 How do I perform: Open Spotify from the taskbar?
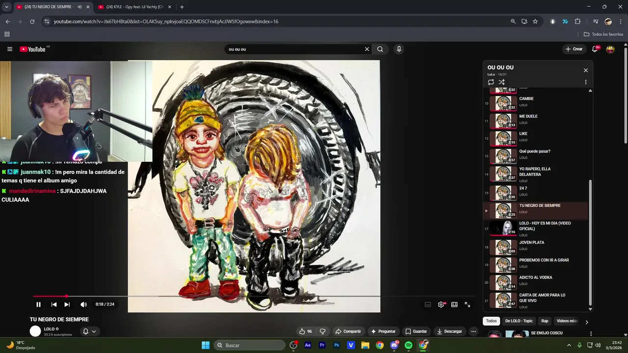pos(409,345)
